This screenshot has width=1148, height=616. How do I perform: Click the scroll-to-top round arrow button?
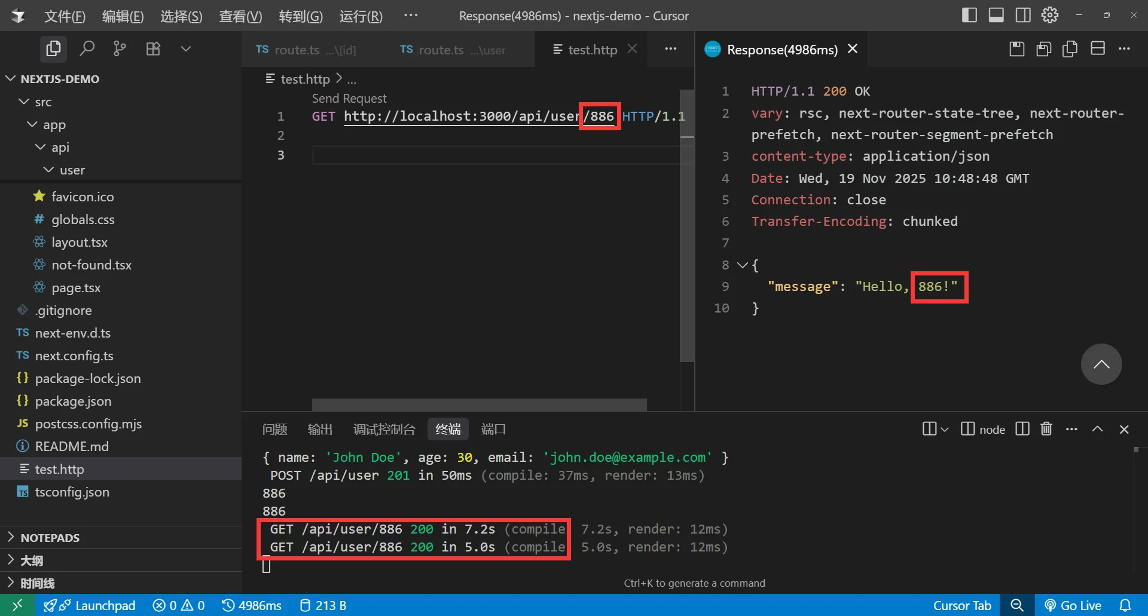(x=1101, y=364)
